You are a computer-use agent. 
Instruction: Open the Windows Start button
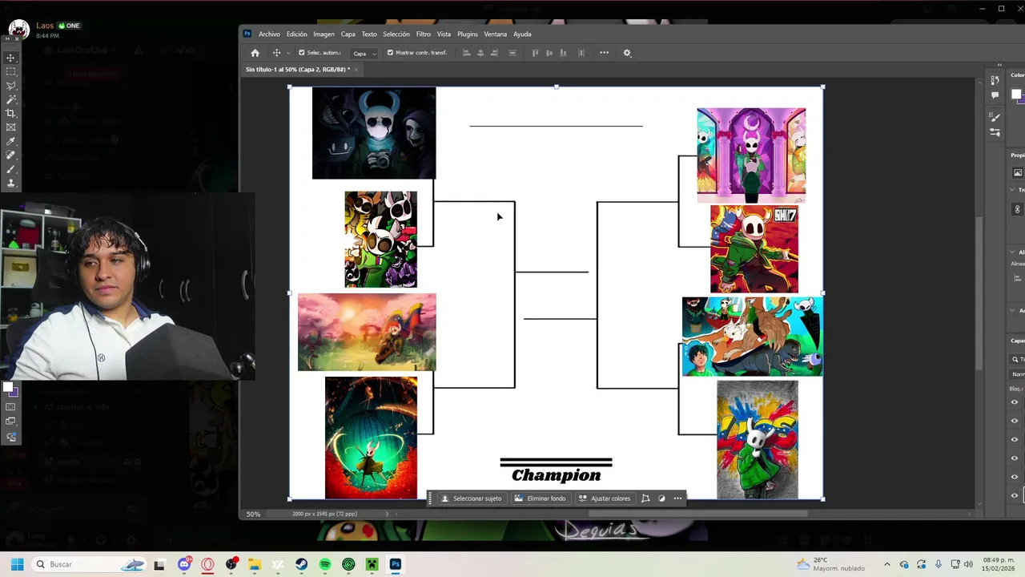[x=17, y=564]
